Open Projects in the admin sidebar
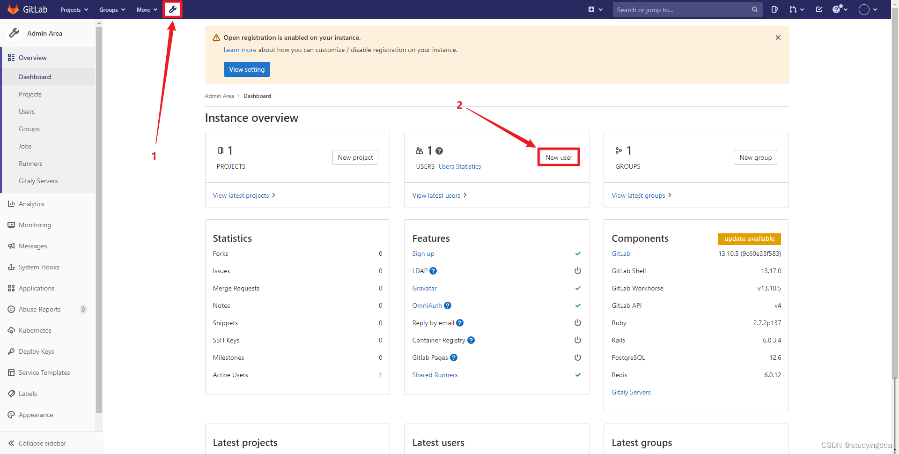899x454 pixels. click(x=30, y=94)
